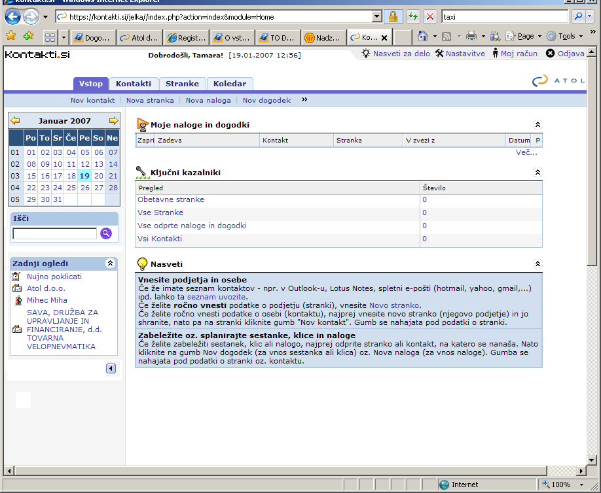Click the Nova stranka shortcut link
The image size is (601, 493).
coord(150,101)
